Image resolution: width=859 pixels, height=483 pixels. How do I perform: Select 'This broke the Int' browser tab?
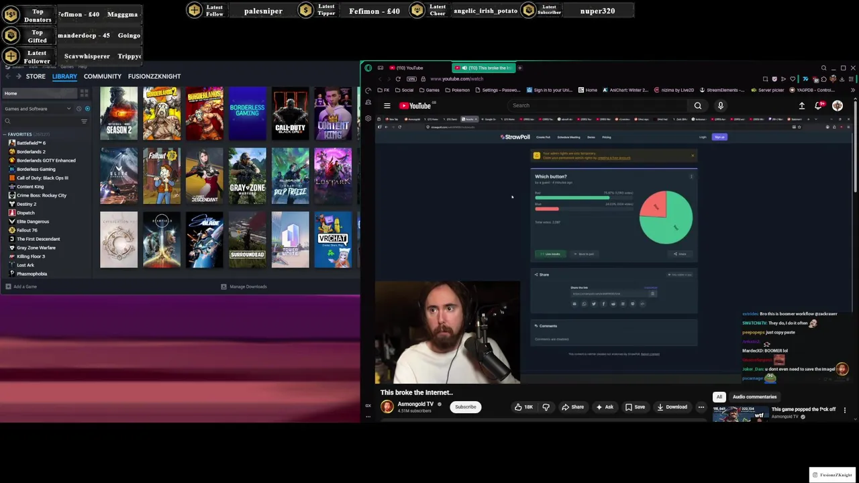(483, 68)
